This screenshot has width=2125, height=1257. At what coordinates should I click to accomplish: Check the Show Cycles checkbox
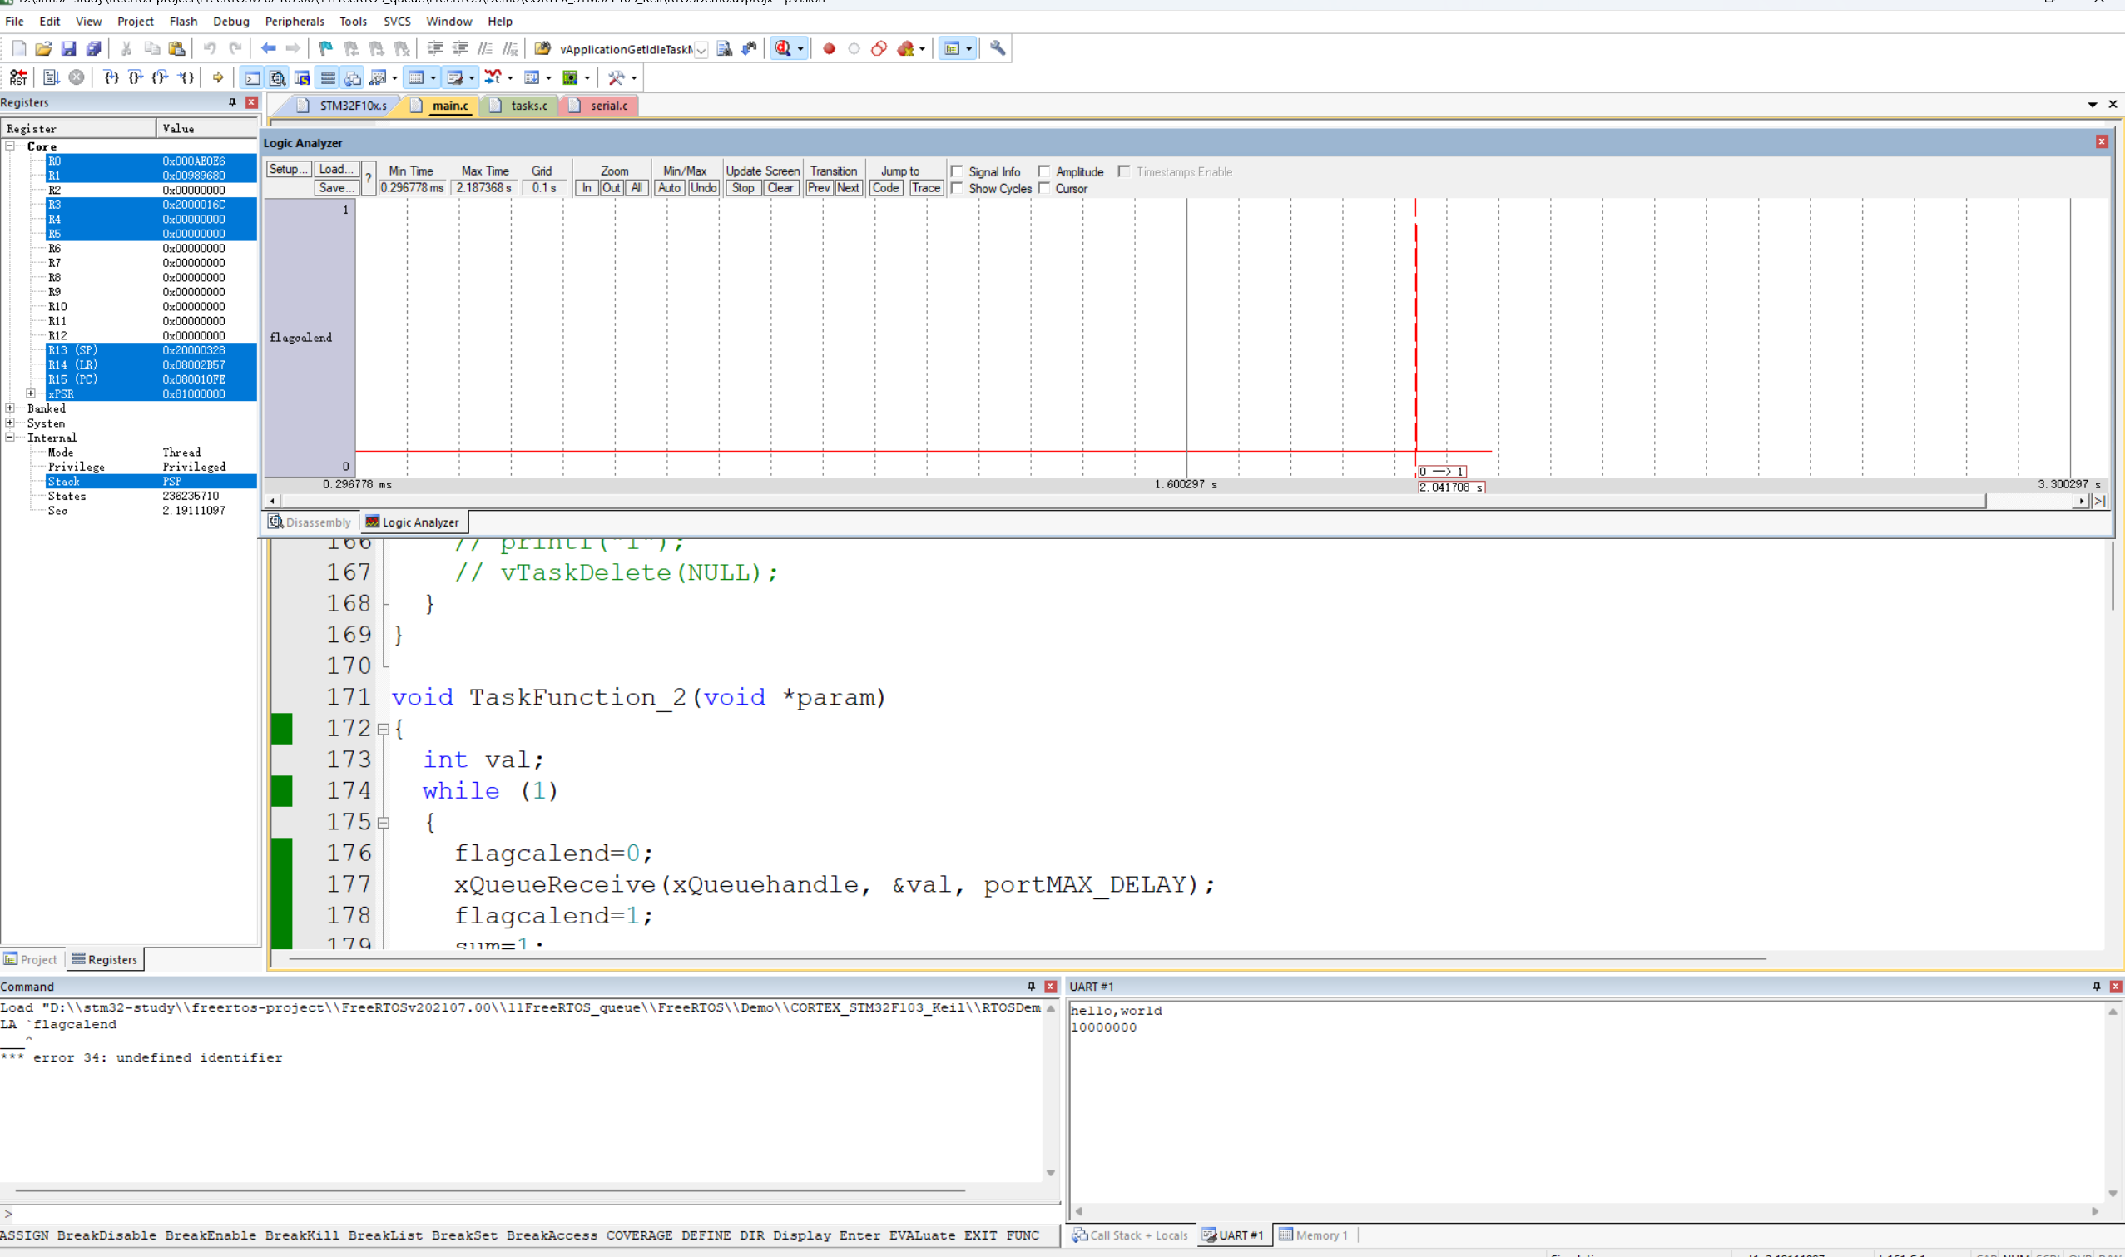pos(957,188)
